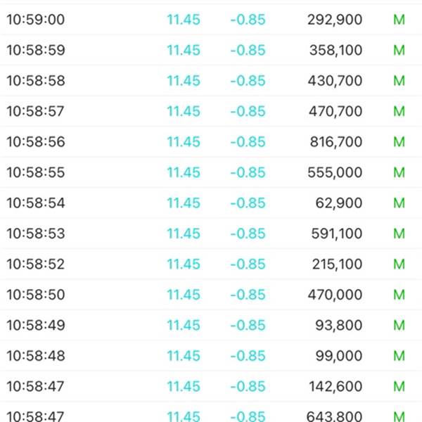Click the M icon on 10:58:54 row
The image size is (422, 422).
click(x=399, y=203)
